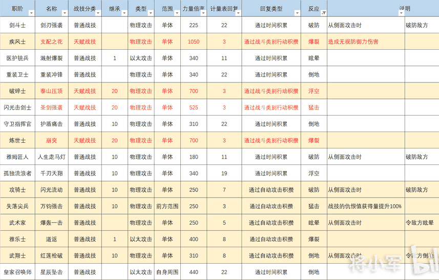Click the skill name 剑刃强袭
This screenshot has height=280, width=439.
(52, 25)
